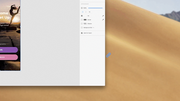The image size is (180, 101).
Task: Click the pink BOOK button on the artboard
Action: 9,57
